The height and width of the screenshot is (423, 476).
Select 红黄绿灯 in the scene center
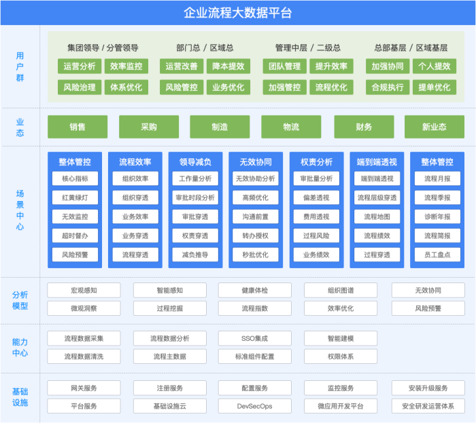coord(75,198)
